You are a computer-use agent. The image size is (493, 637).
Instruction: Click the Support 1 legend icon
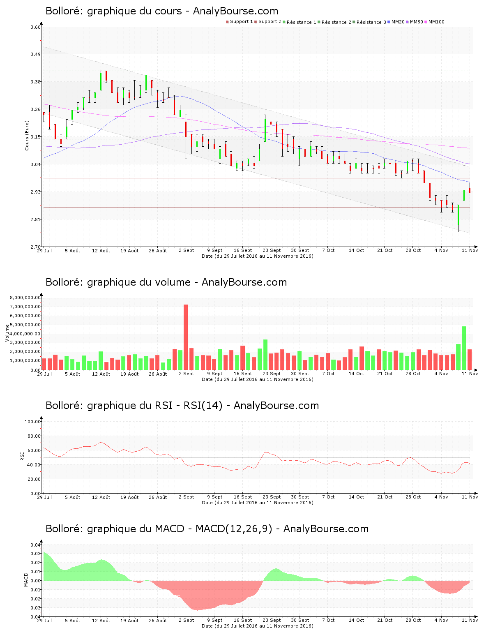pos(227,21)
